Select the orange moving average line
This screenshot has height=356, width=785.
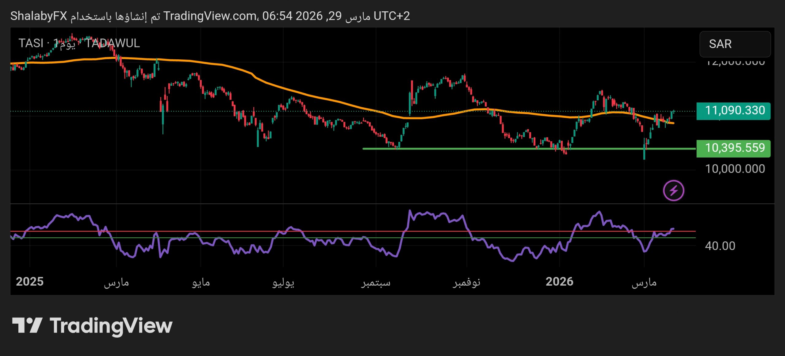pos(307,94)
